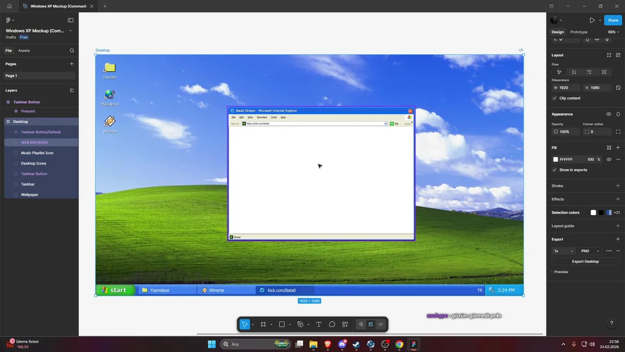Open Move tool options chevron
The width and height of the screenshot is (625, 352).
click(x=252, y=325)
